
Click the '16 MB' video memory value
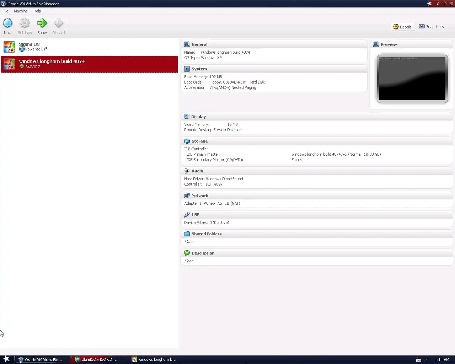(232, 124)
